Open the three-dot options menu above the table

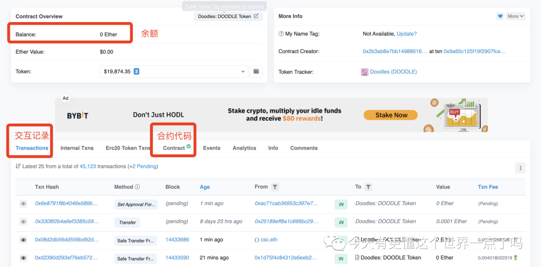[520, 168]
